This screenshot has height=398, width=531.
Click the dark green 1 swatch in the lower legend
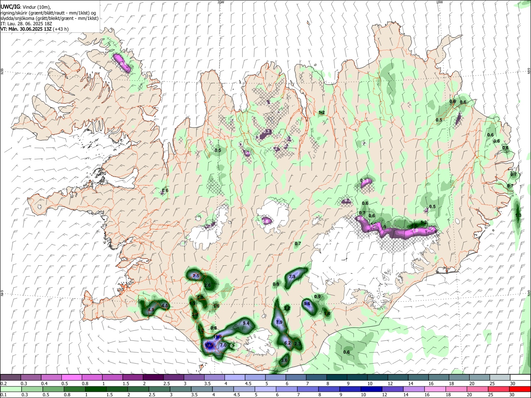[x=96, y=389]
